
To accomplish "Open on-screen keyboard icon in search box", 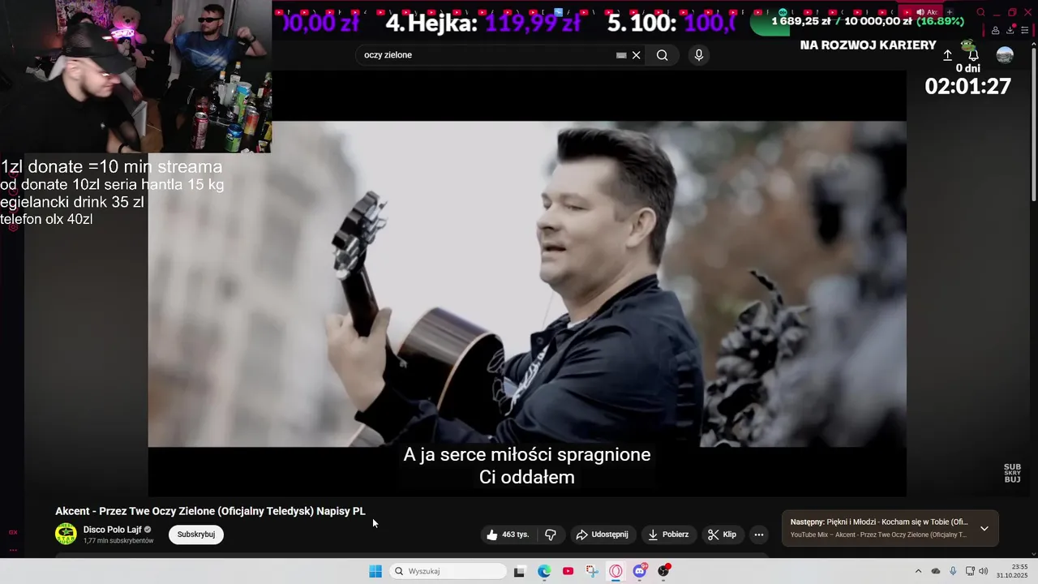I will (x=621, y=55).
